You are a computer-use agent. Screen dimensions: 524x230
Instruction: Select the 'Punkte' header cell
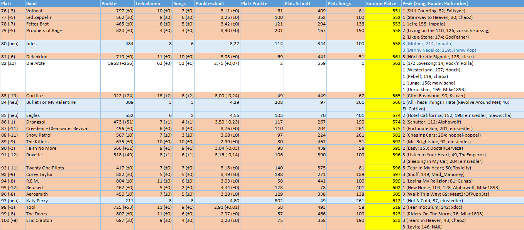(117, 3)
